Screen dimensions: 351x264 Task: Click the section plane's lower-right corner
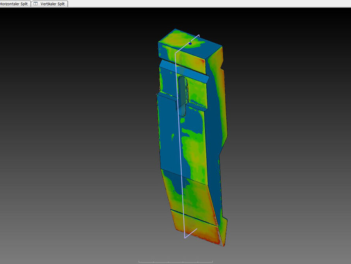pos(197,228)
